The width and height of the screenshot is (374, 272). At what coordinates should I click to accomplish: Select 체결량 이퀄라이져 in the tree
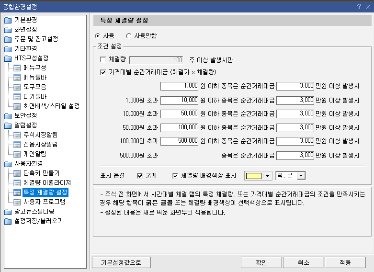click(x=47, y=183)
